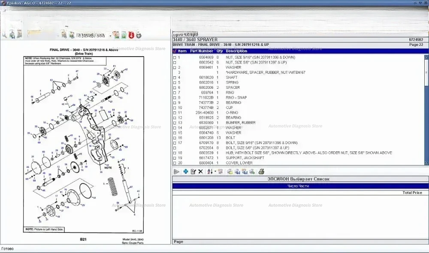Tick the item 2 WASHER checkbox
This screenshot has width=429, height=253.
click(175, 68)
